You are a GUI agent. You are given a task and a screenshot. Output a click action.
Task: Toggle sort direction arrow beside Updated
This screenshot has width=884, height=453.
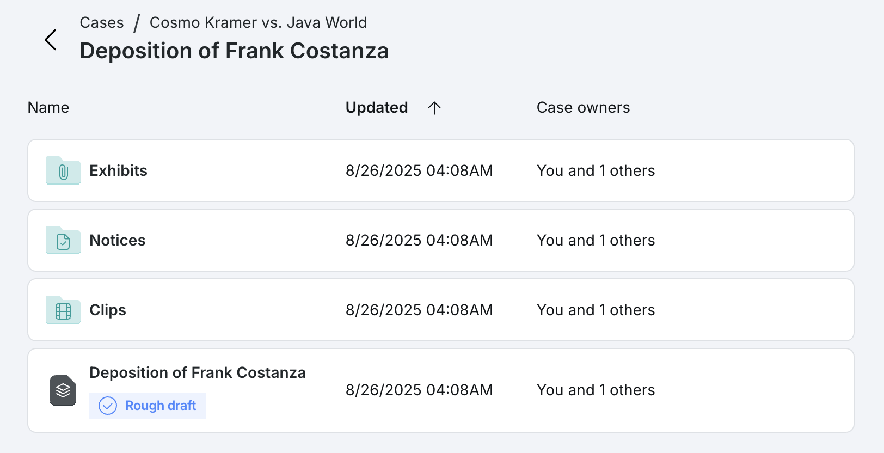point(434,108)
